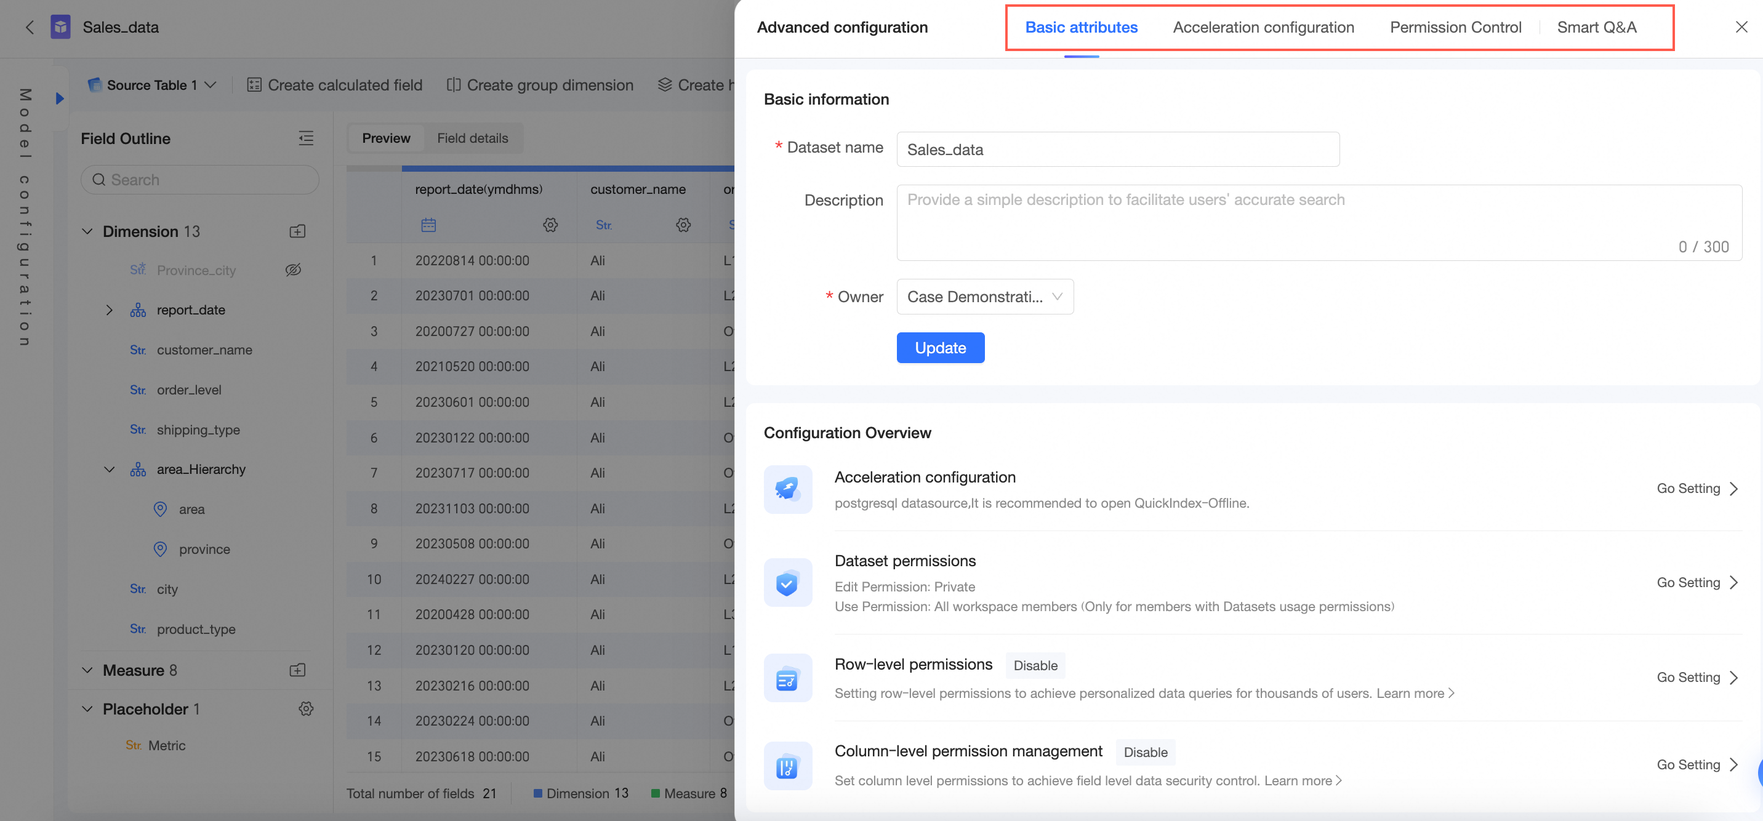Collapse the area_Hierarchy tree node

click(109, 470)
